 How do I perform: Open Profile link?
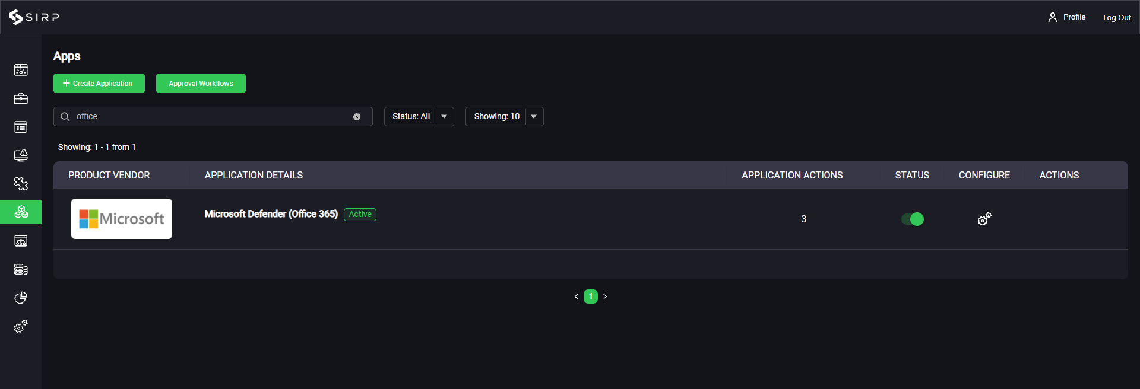coord(1074,17)
